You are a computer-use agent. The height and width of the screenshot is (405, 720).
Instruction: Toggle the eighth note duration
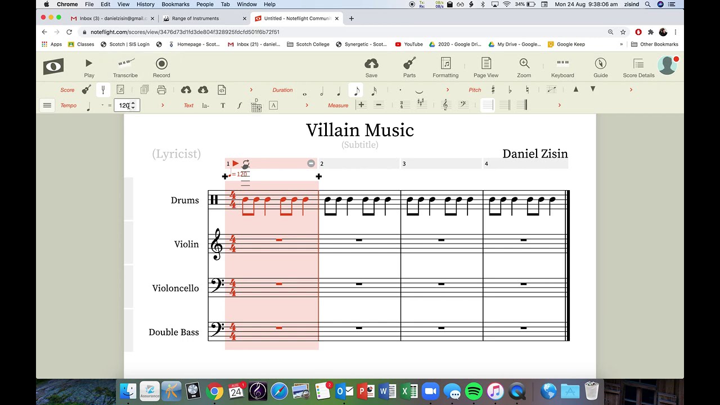(357, 90)
